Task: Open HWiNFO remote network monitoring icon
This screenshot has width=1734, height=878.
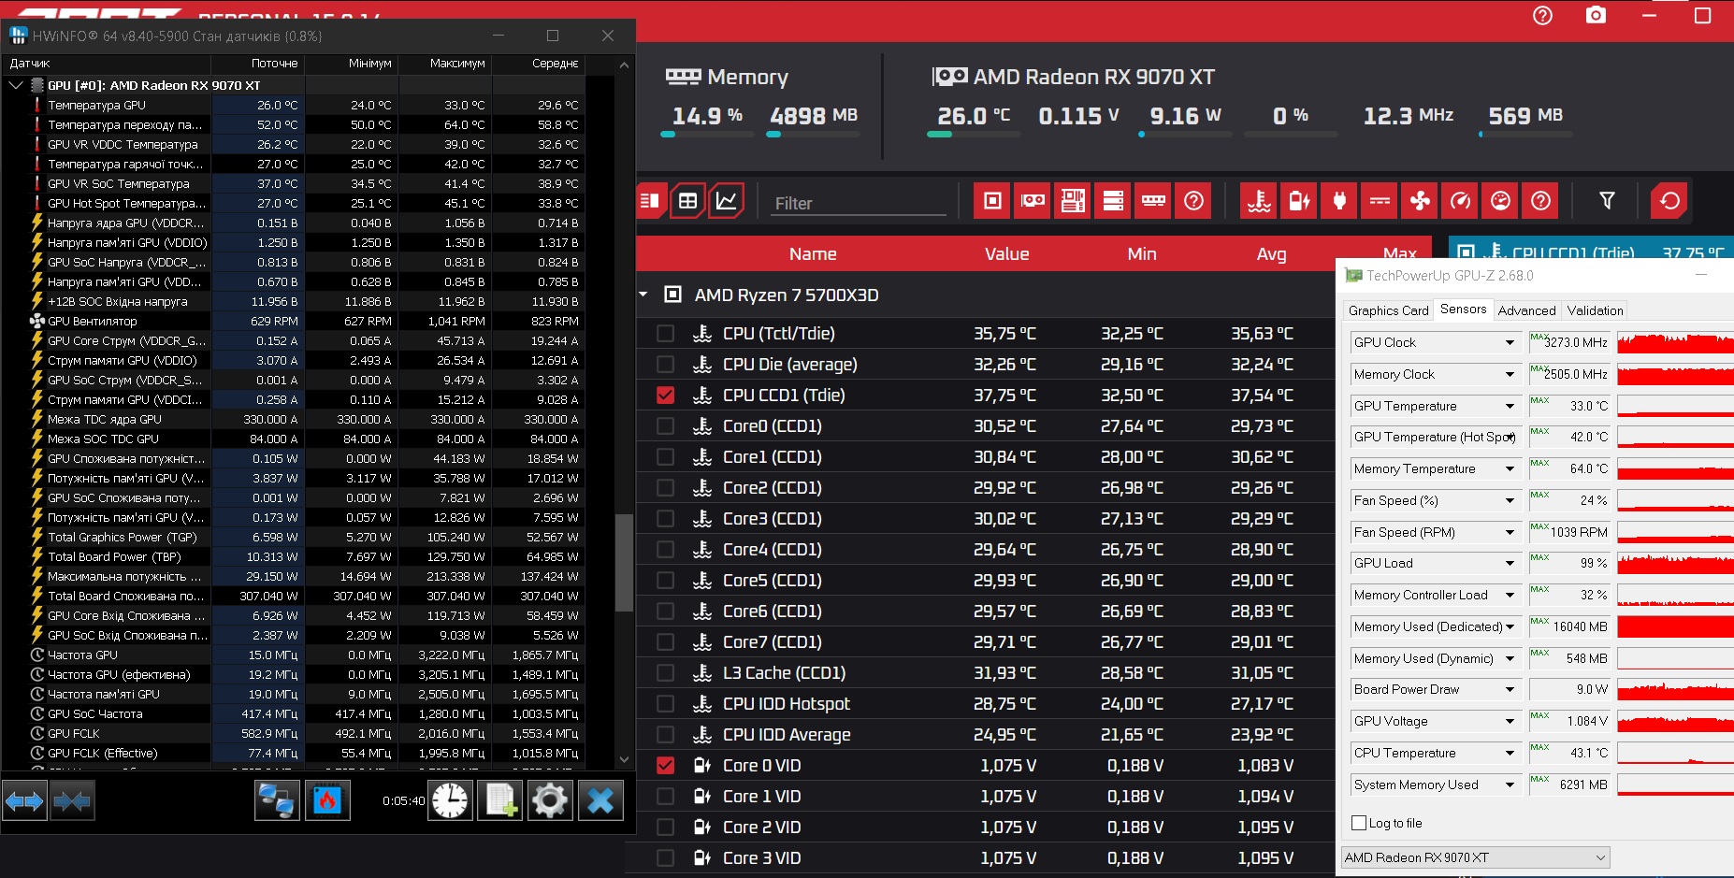Action: tap(277, 800)
